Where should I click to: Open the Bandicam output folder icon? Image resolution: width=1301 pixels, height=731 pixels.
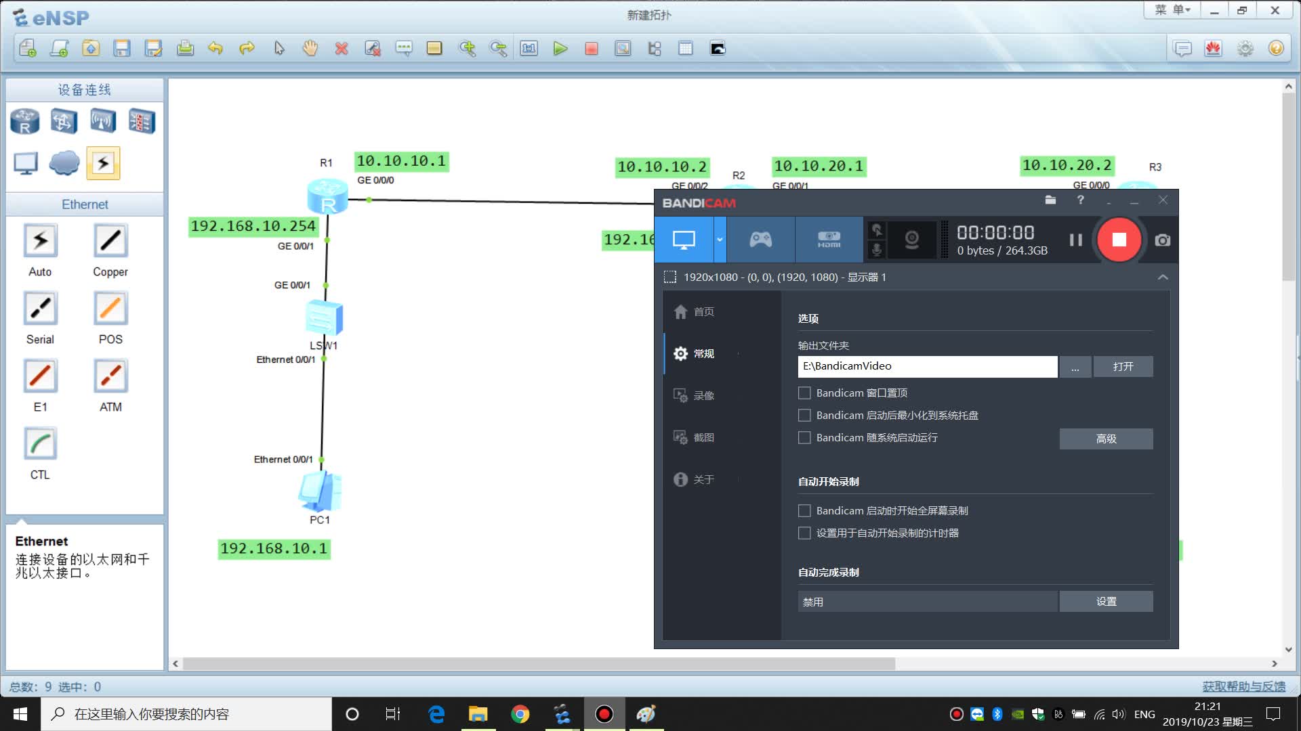[1050, 200]
